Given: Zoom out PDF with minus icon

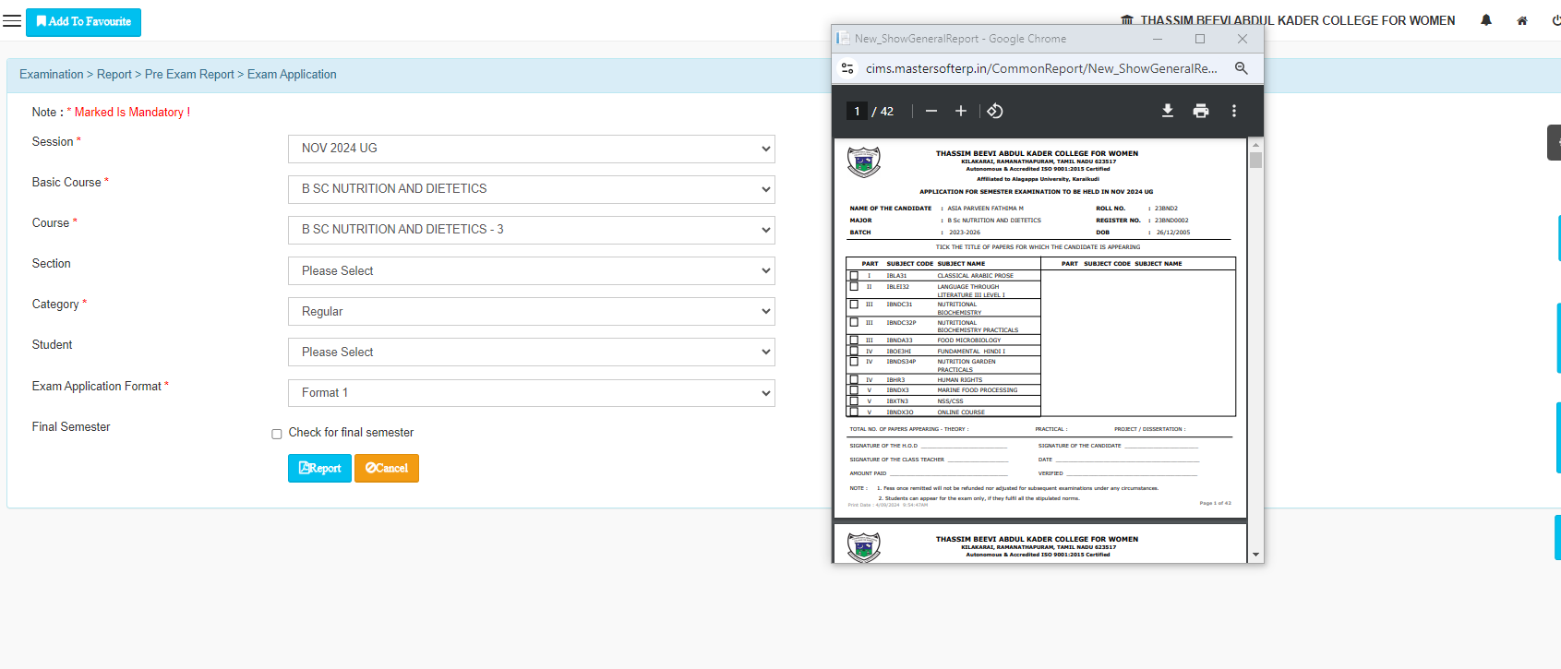Looking at the screenshot, I should [x=931, y=111].
